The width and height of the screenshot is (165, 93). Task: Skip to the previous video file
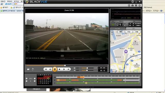pyautogui.click(x=46, y=69)
